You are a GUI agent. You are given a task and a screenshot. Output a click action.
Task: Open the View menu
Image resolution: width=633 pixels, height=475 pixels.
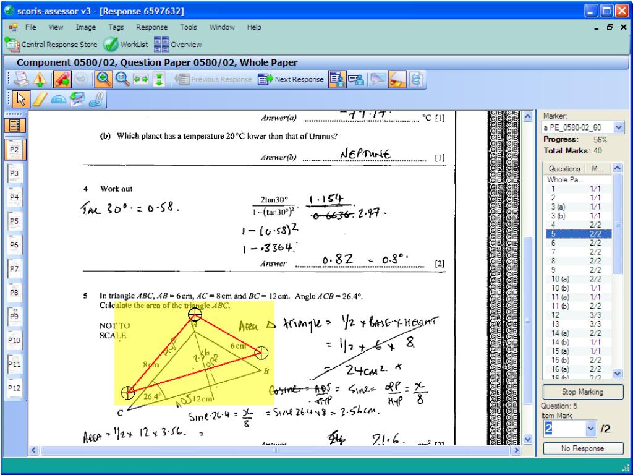[x=56, y=27]
